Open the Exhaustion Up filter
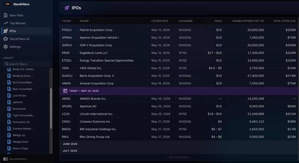This screenshot has width=299, height=163. [x=21, y=122]
